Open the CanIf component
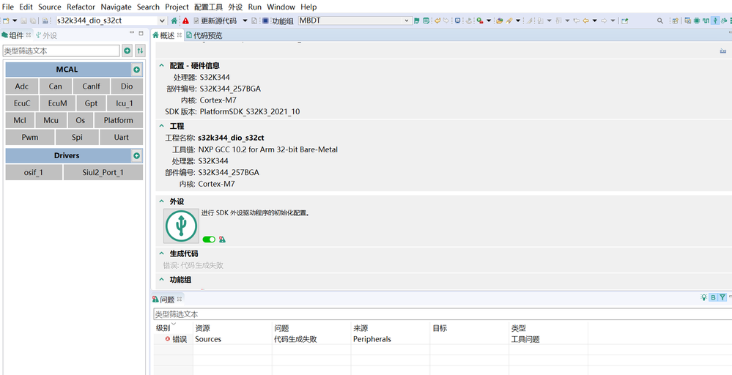This screenshot has width=732, height=375. (x=91, y=86)
